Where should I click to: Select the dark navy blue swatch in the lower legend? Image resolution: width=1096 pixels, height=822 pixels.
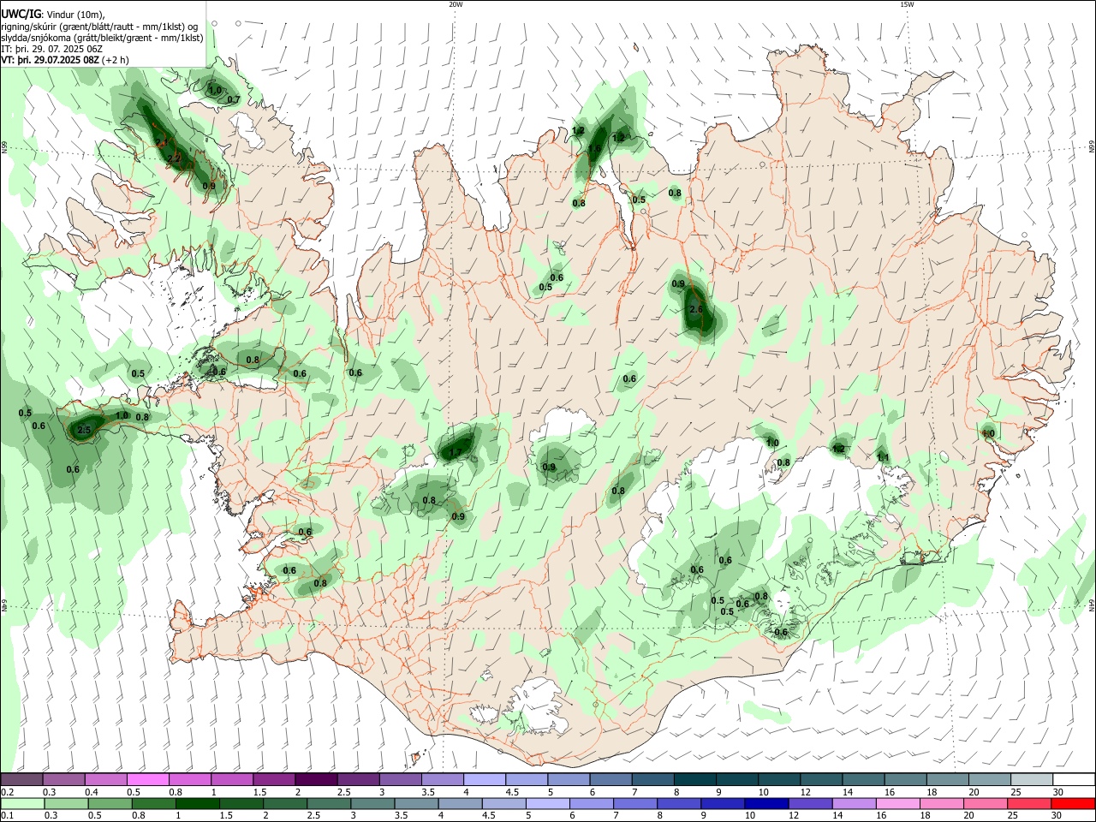pyautogui.click(x=768, y=803)
